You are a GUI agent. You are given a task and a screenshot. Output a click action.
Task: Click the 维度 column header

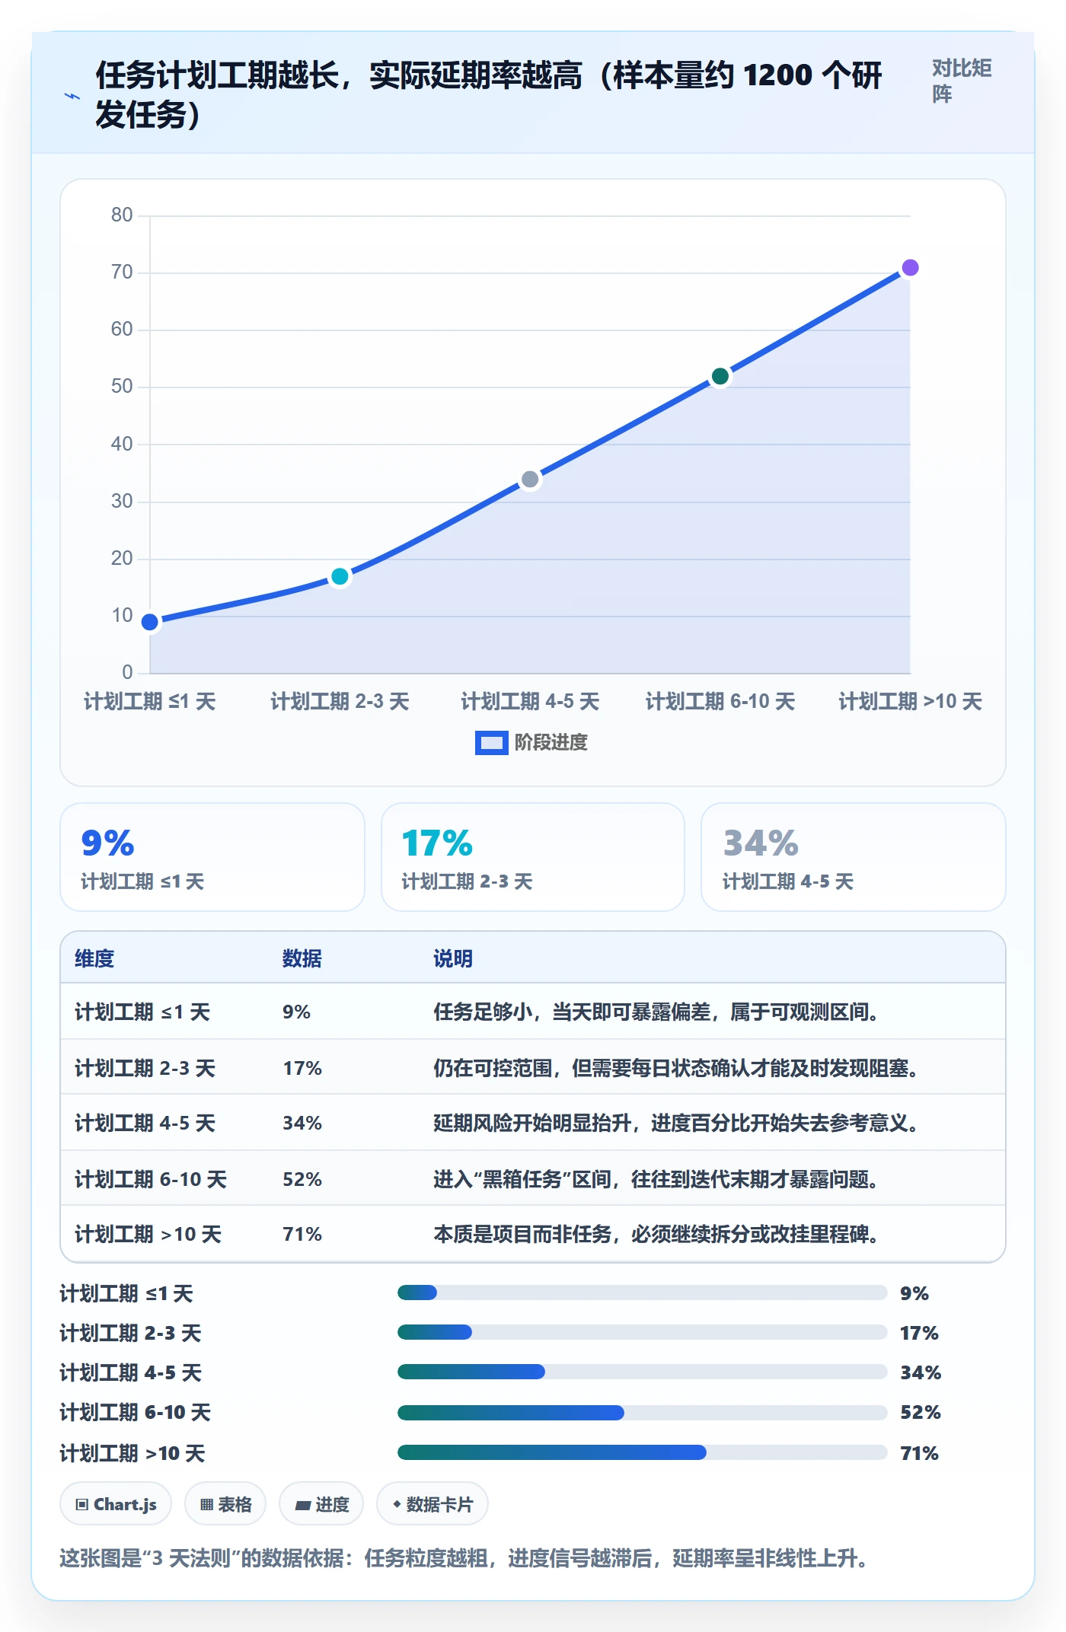point(94,958)
